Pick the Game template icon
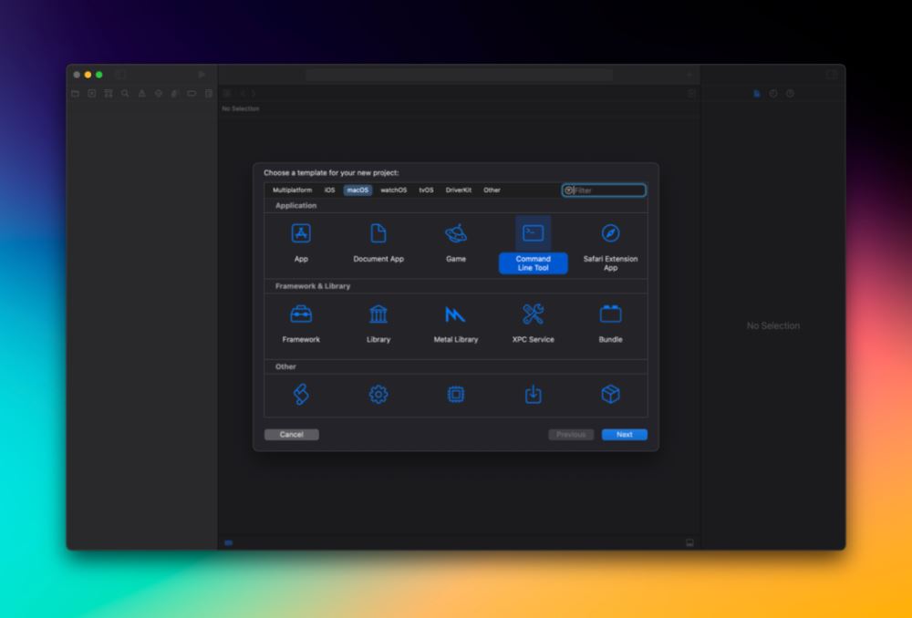The image size is (912, 618). 456,234
